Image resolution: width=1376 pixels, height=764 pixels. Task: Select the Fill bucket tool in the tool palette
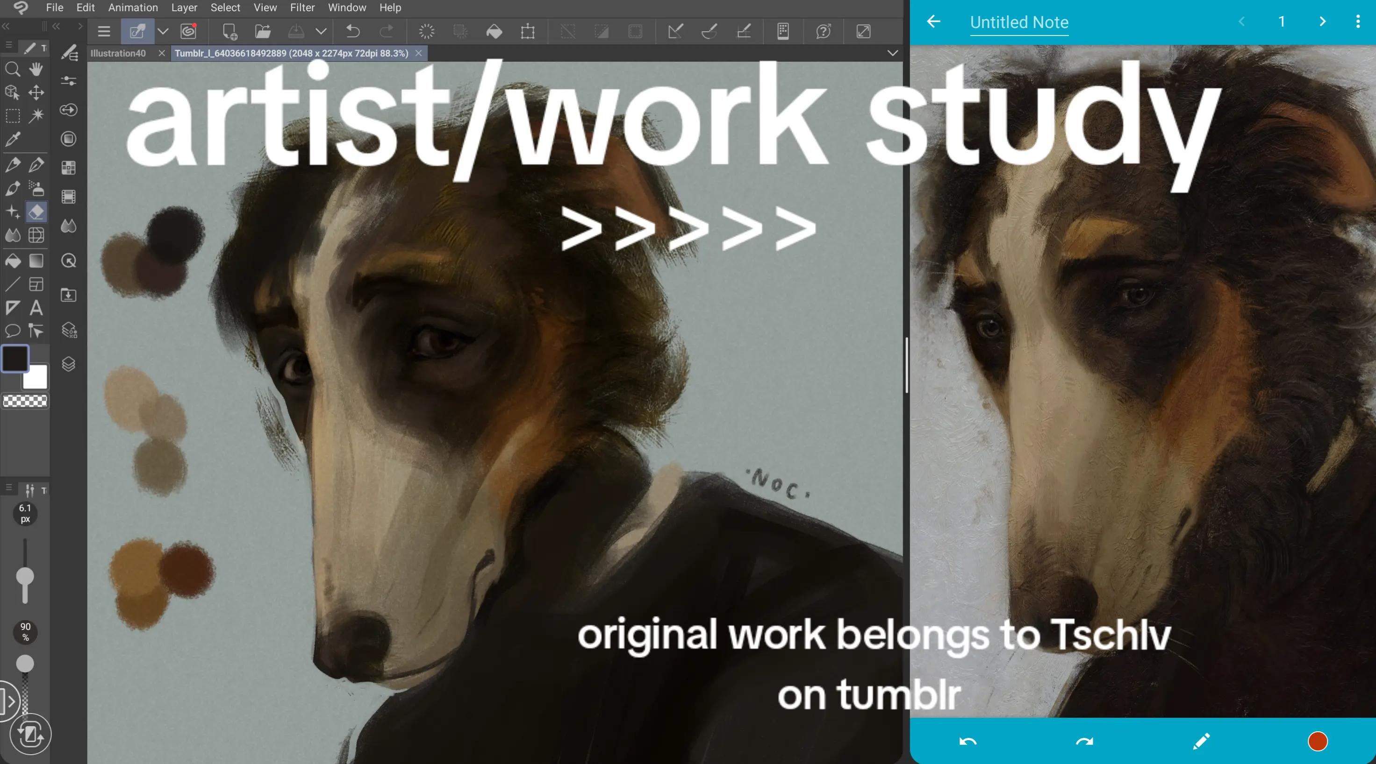point(13,261)
